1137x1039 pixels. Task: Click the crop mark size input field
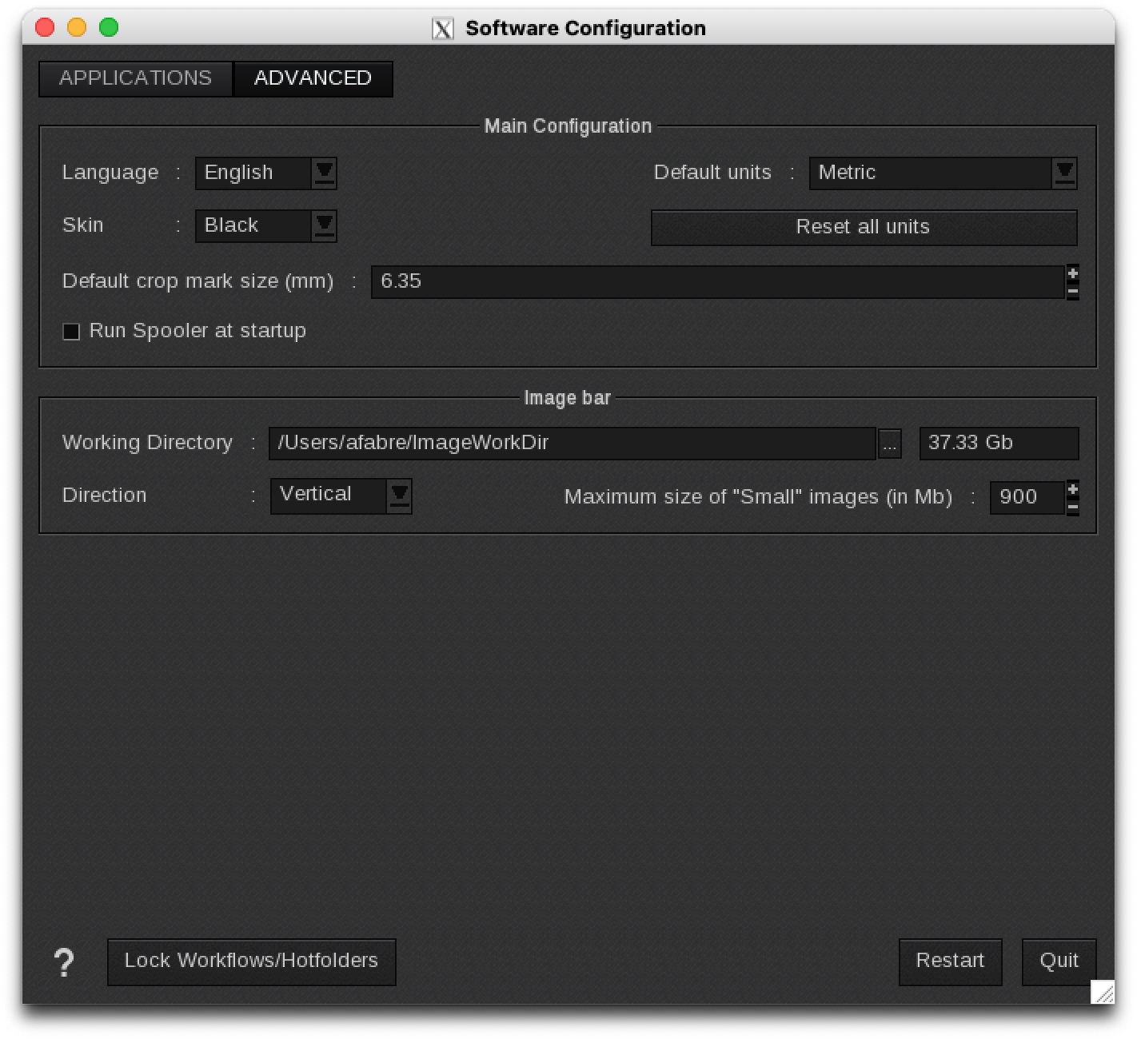coord(716,282)
